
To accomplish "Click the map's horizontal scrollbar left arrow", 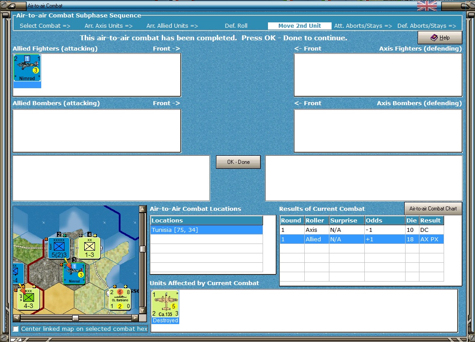I will [x=17, y=318].
